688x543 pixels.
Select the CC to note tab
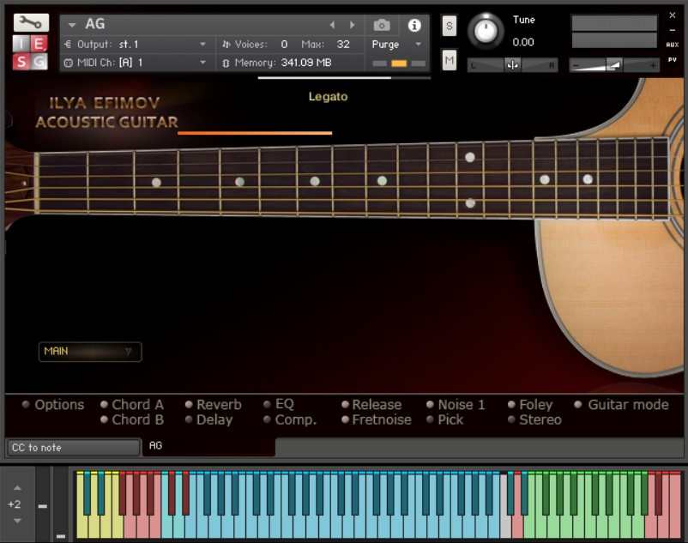pos(73,448)
